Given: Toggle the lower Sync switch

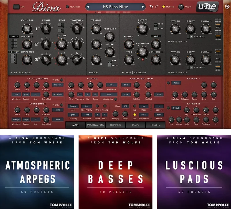Looking at the screenshot, I should [61, 31].
